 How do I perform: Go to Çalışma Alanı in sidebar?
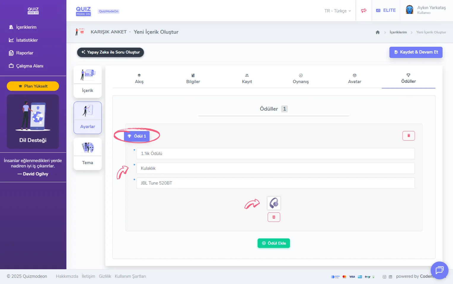[29, 66]
